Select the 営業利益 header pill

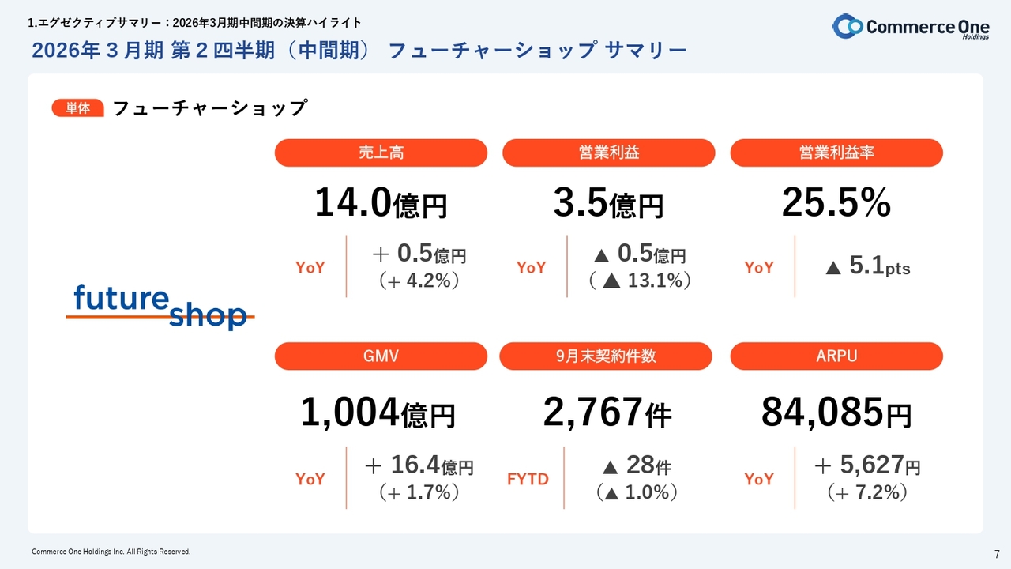[x=608, y=153]
